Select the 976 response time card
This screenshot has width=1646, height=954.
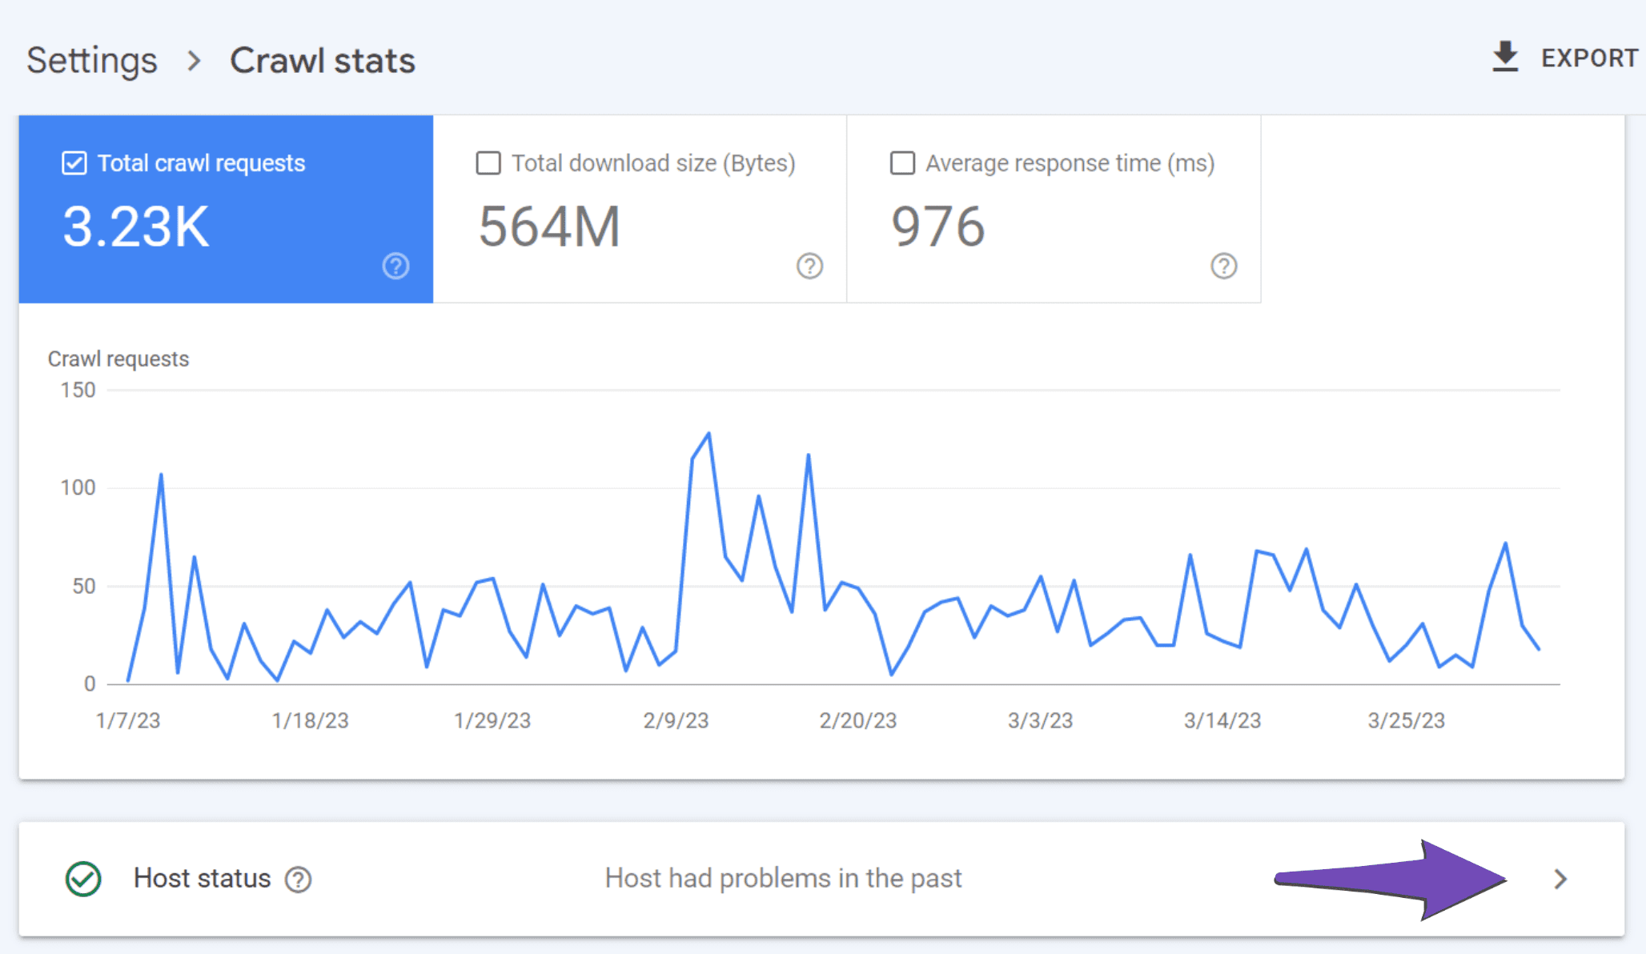pyautogui.click(x=1054, y=209)
